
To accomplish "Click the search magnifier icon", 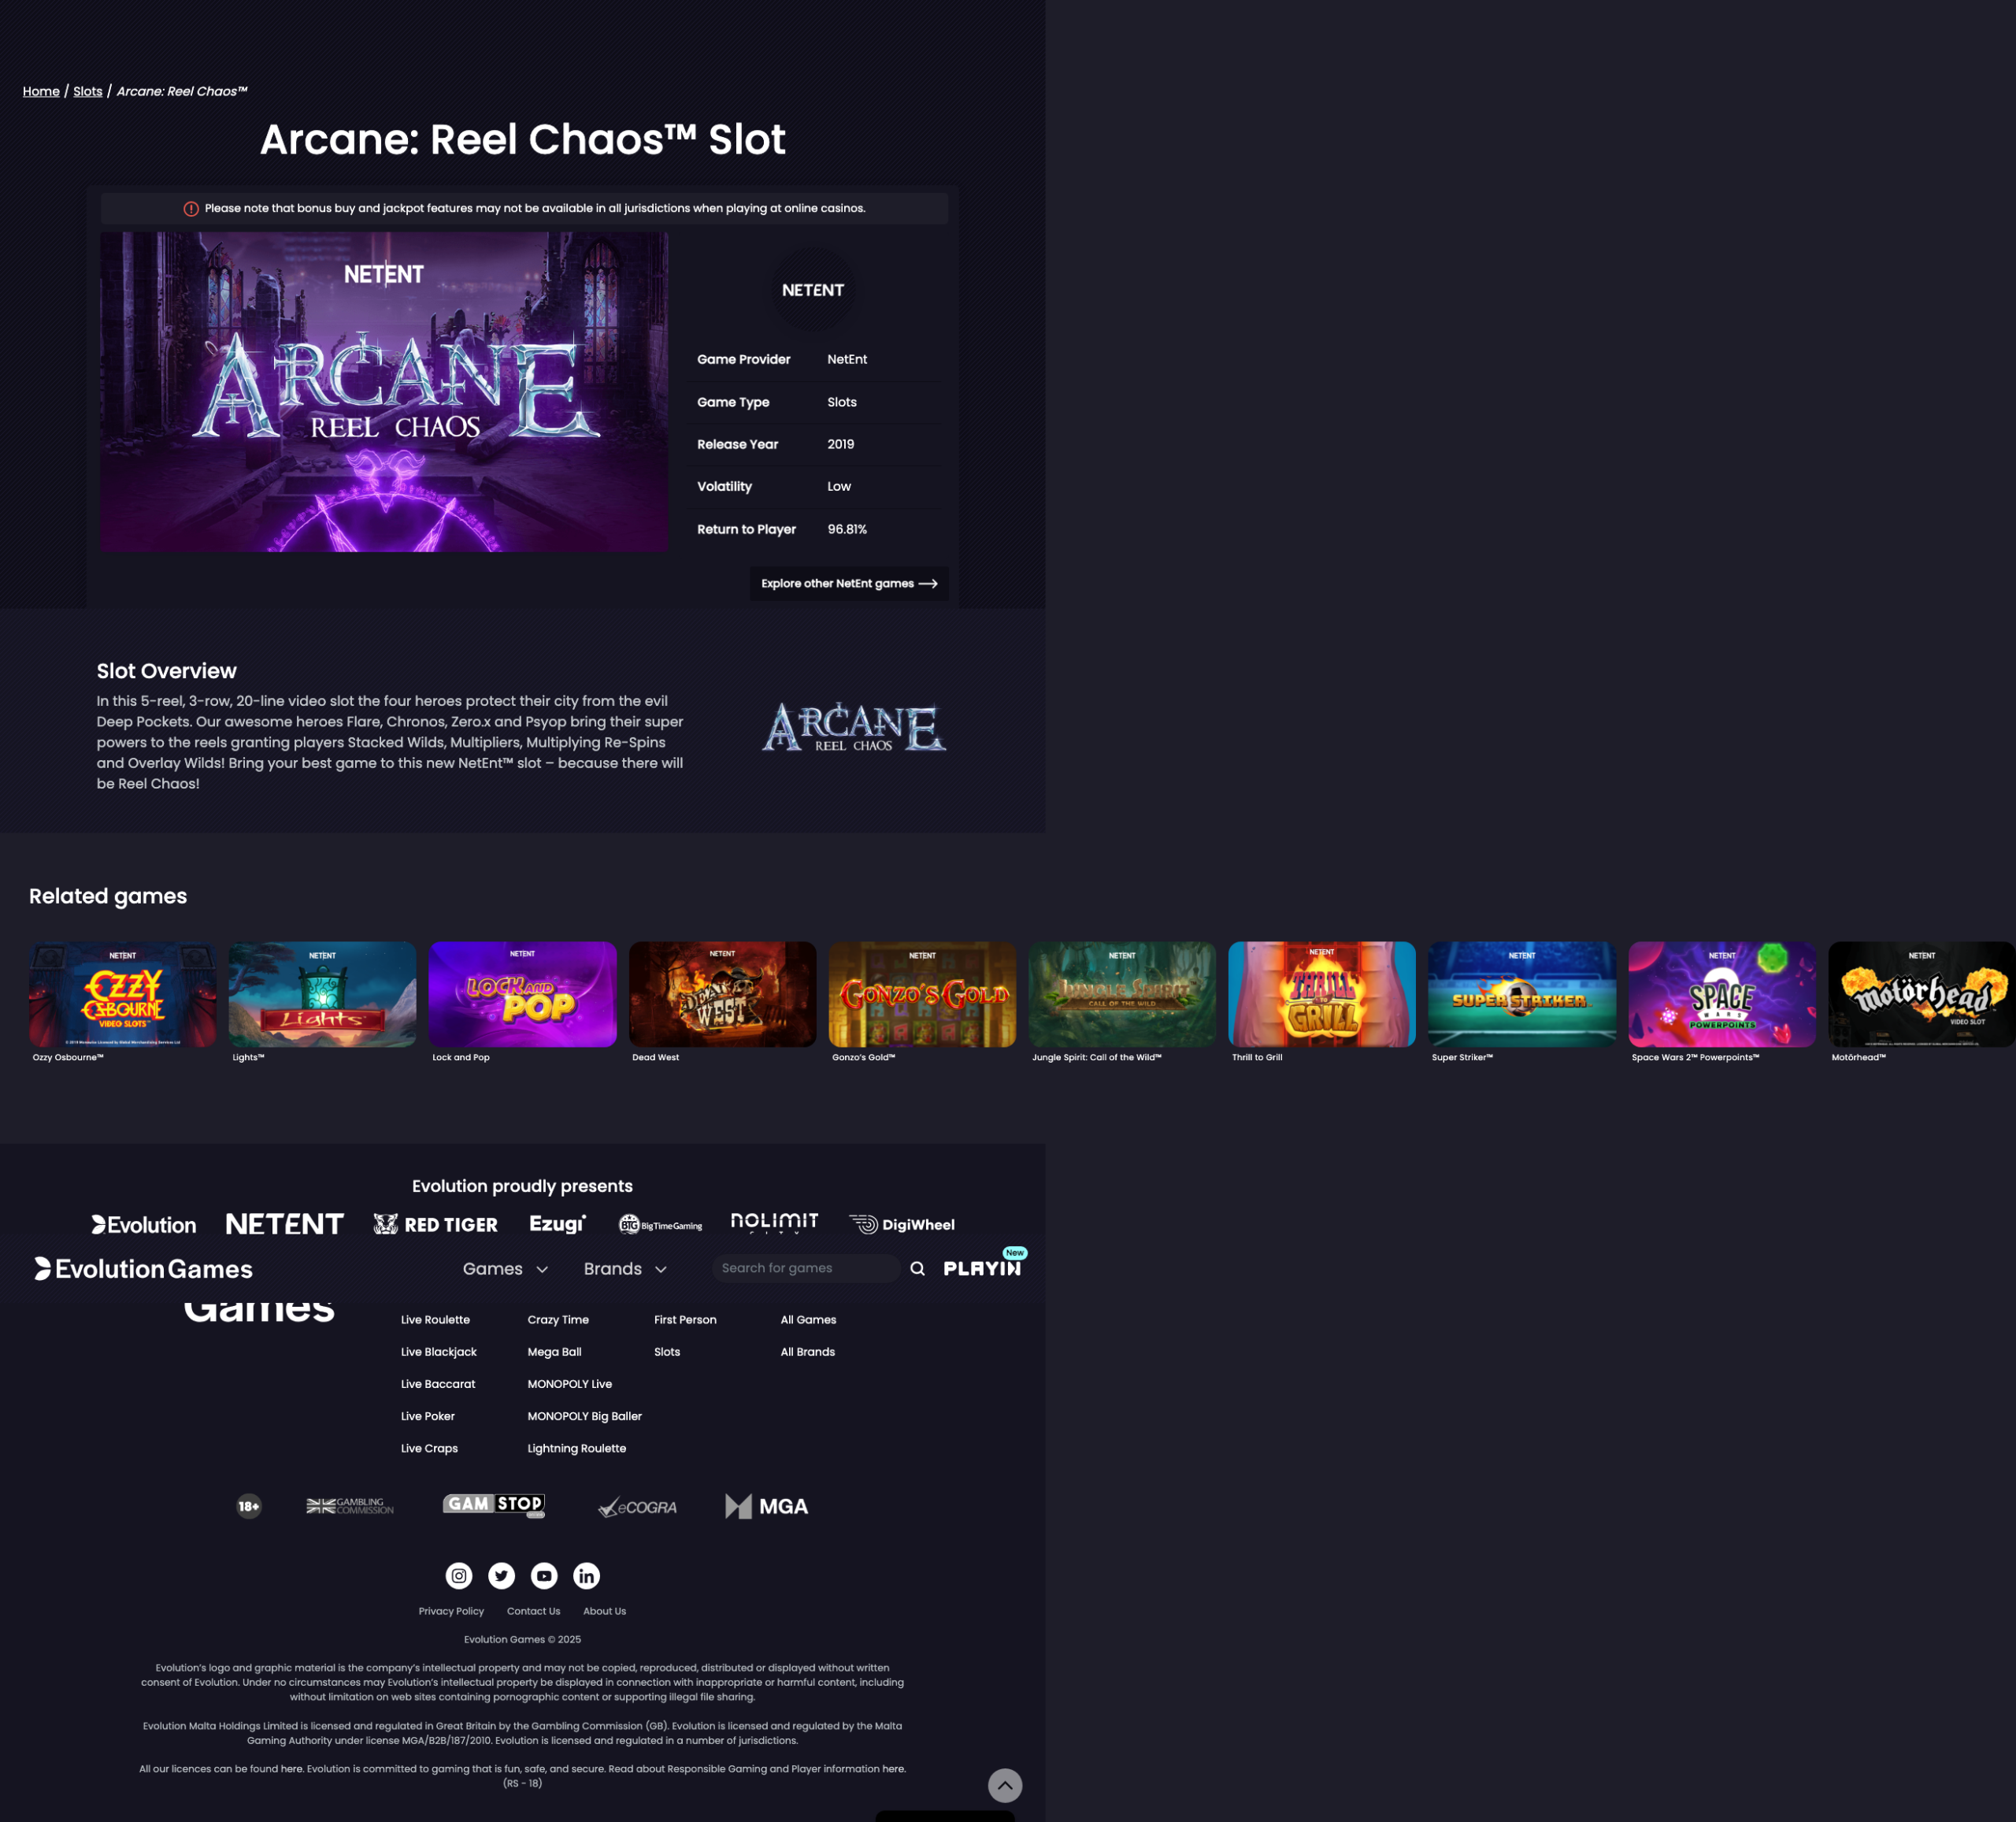I will [x=917, y=1269].
